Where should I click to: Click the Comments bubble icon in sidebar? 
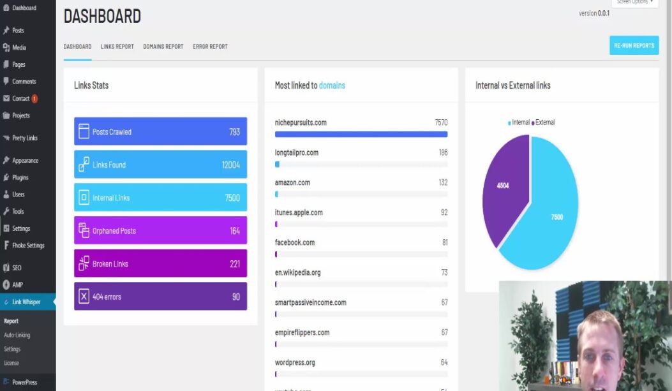(x=6, y=82)
